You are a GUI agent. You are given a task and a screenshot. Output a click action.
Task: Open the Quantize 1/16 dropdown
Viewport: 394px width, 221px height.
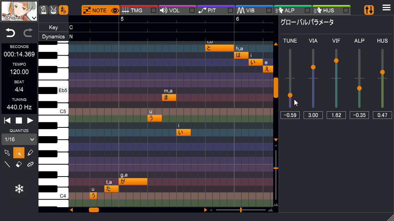[19, 139]
